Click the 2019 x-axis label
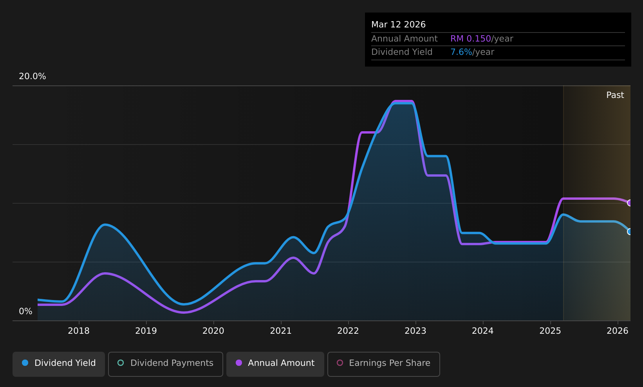The image size is (643, 387). 146,331
